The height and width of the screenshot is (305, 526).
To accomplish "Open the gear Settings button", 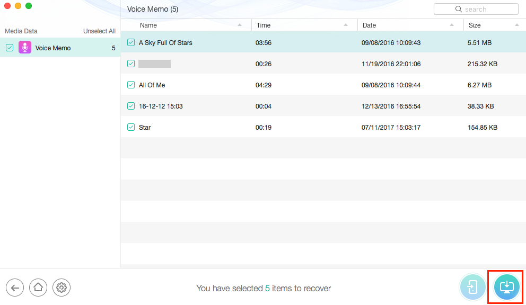I will tap(62, 288).
